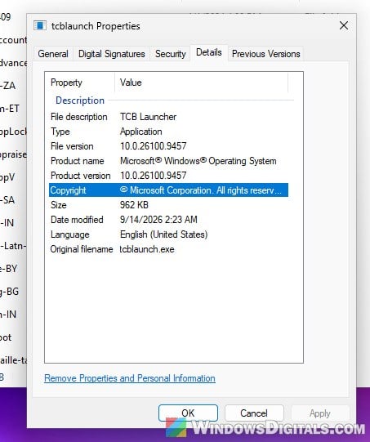Click the -BG item in background window

point(9,291)
